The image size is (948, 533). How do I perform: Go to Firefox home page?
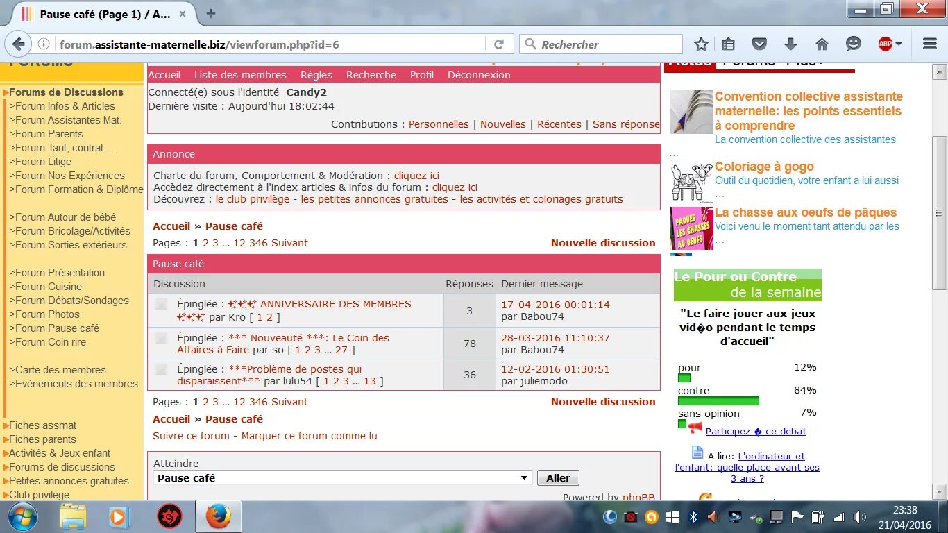point(822,44)
